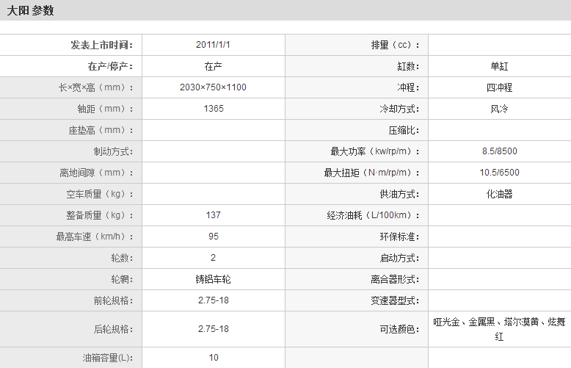The height and width of the screenshot is (368, 571).
Task: Select the 四冲程 stroke value
Action: pyautogui.click(x=500, y=87)
